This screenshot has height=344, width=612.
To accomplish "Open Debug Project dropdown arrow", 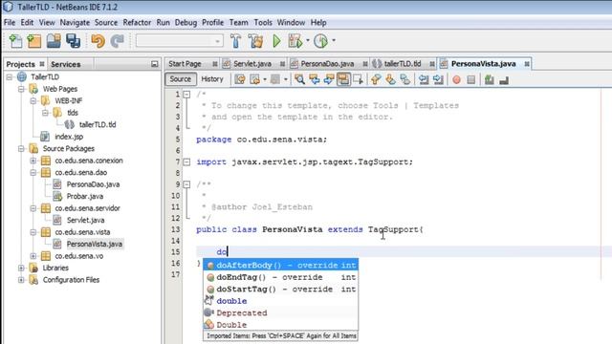I will (308, 40).
